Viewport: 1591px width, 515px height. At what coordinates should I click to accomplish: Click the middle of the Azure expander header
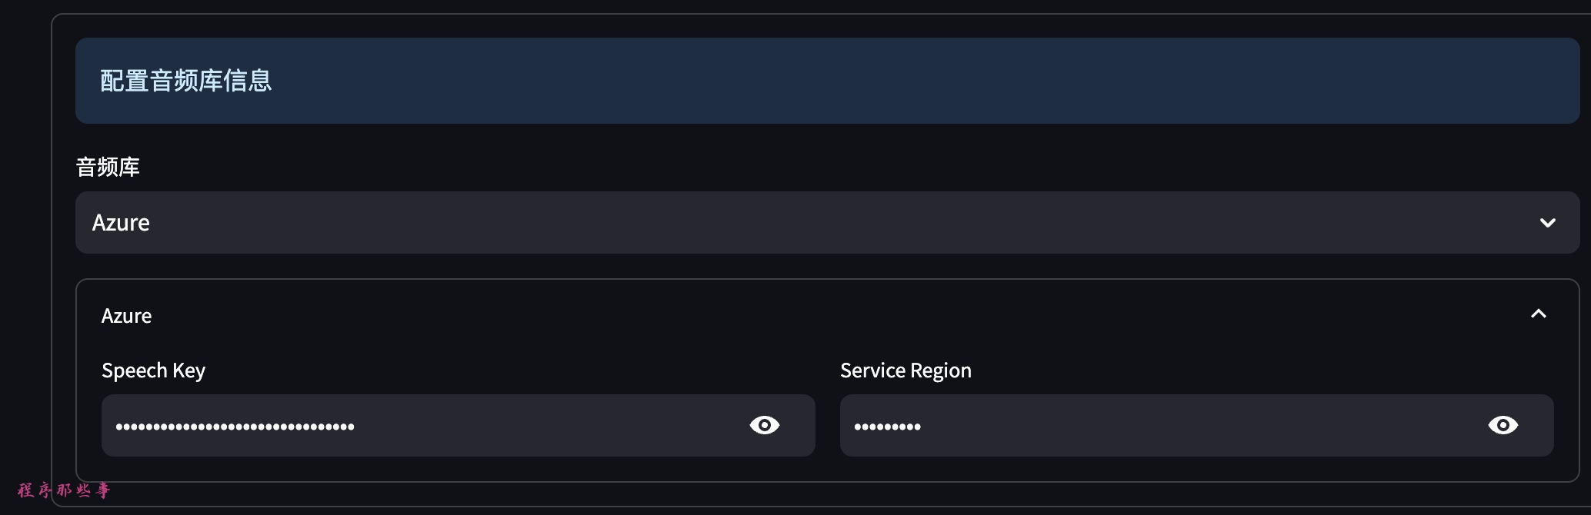tap(827, 315)
